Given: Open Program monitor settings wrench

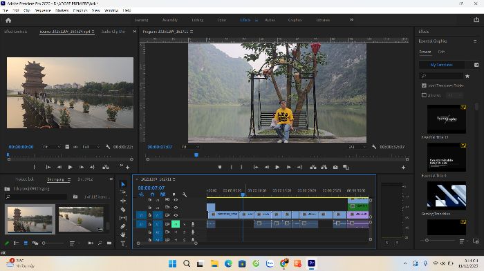Looking at the screenshot, I should pyautogui.click(x=374, y=147).
